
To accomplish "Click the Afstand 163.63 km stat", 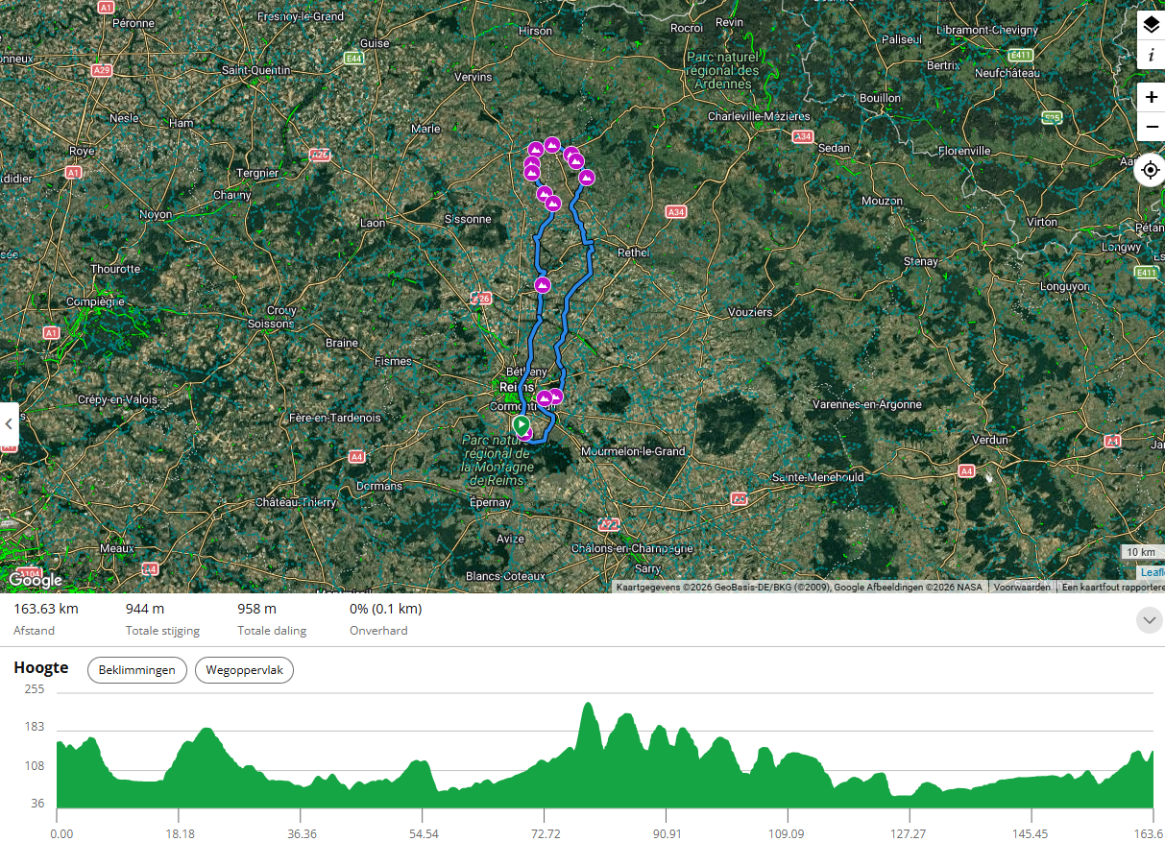I will [x=46, y=619].
